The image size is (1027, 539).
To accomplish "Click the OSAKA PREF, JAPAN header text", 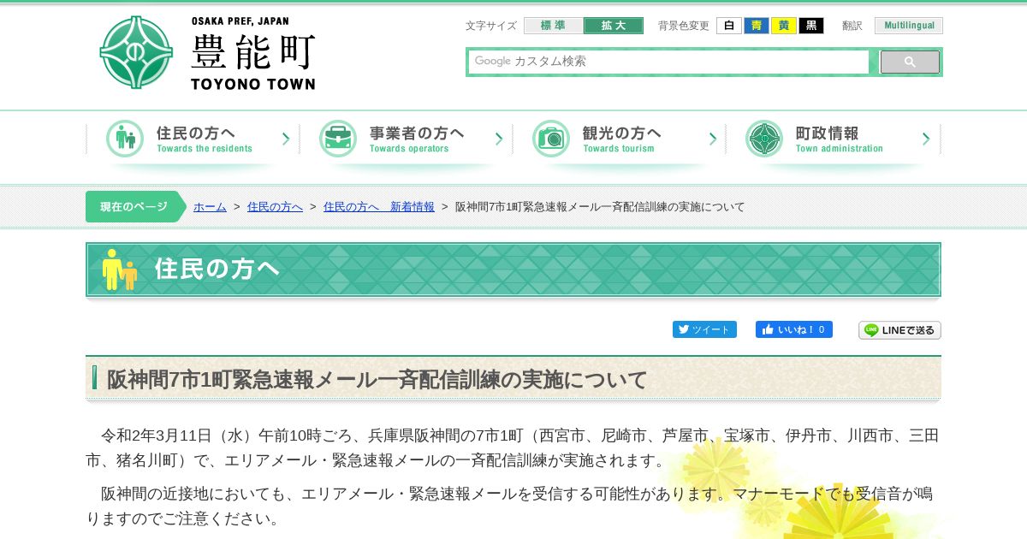I will click(x=240, y=21).
